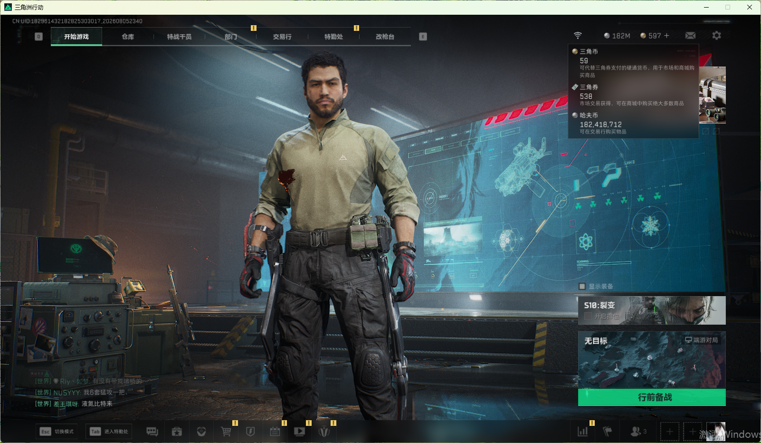Click the 行前备战 green button

[652, 397]
